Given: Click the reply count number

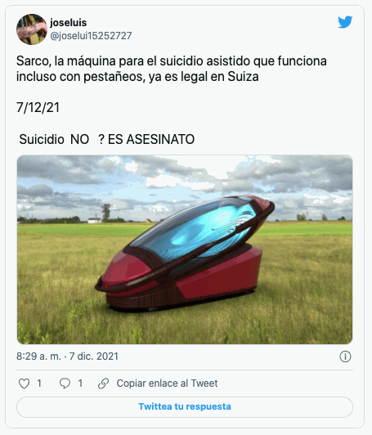Looking at the screenshot, I should point(80,383).
